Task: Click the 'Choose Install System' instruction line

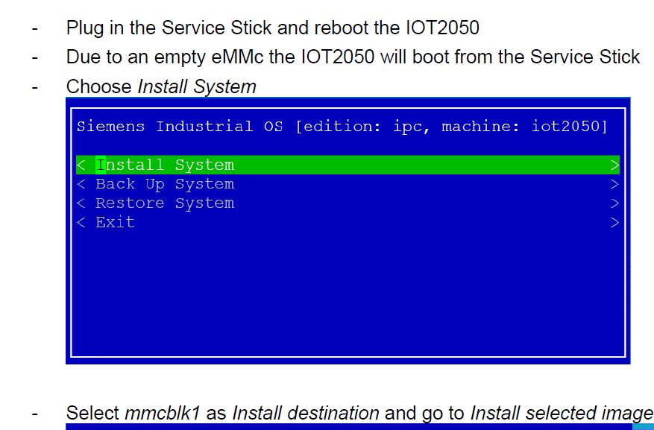Action: [161, 87]
